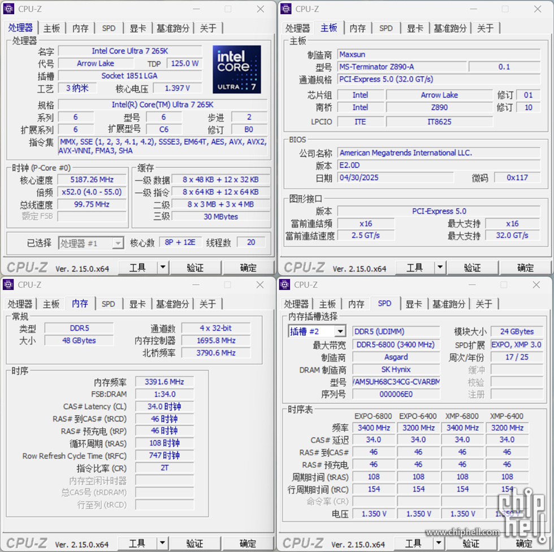Image resolution: width=554 pixels, height=552 pixels.
Task: Click the 验证 button in the top-left window
Action: click(196, 267)
